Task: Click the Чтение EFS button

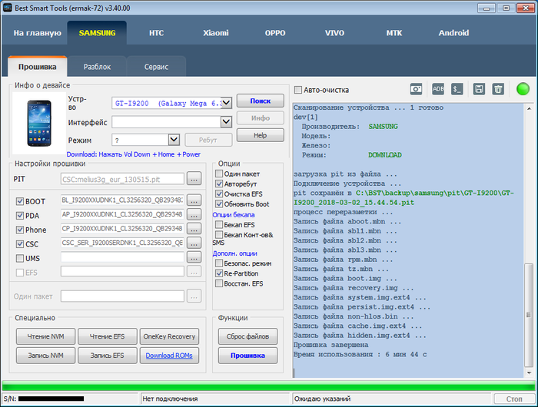Action: 108,336
